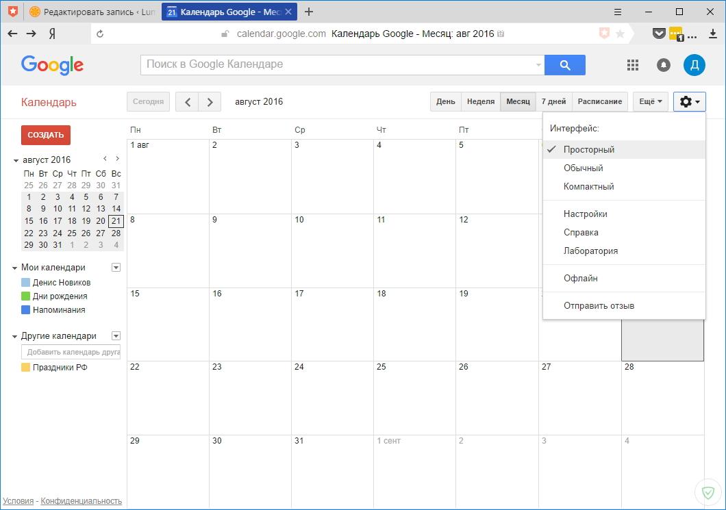726x510 pixels.
Task: Close the Календарь Google tab
Action: point(288,12)
